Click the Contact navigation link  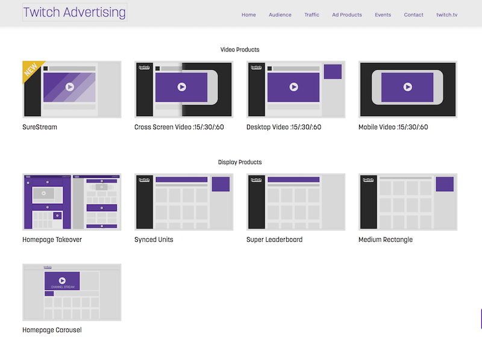pos(413,15)
